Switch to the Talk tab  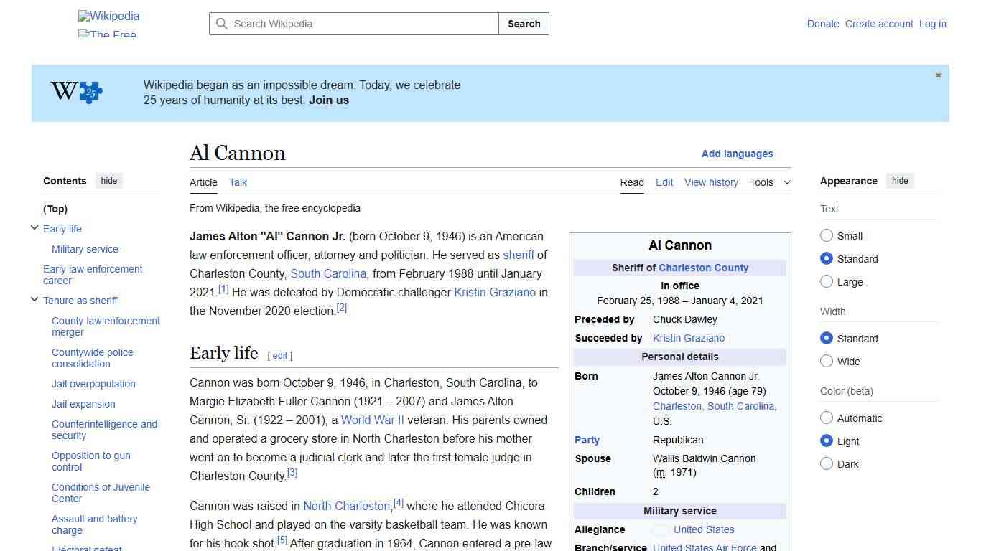click(238, 182)
